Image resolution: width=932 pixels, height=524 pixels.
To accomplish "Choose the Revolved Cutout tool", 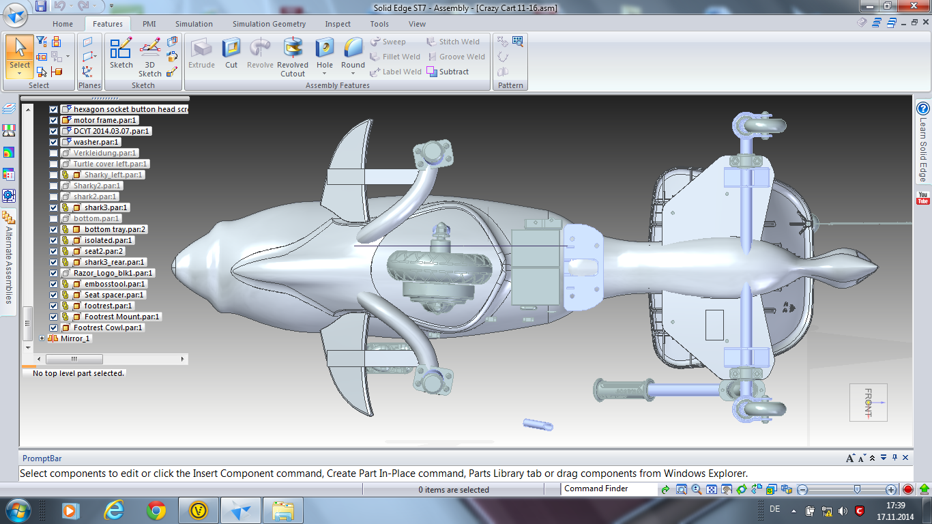I will (293, 57).
